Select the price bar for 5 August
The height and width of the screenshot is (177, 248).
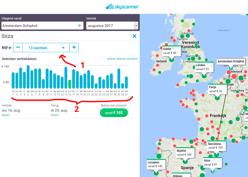tap(28, 77)
